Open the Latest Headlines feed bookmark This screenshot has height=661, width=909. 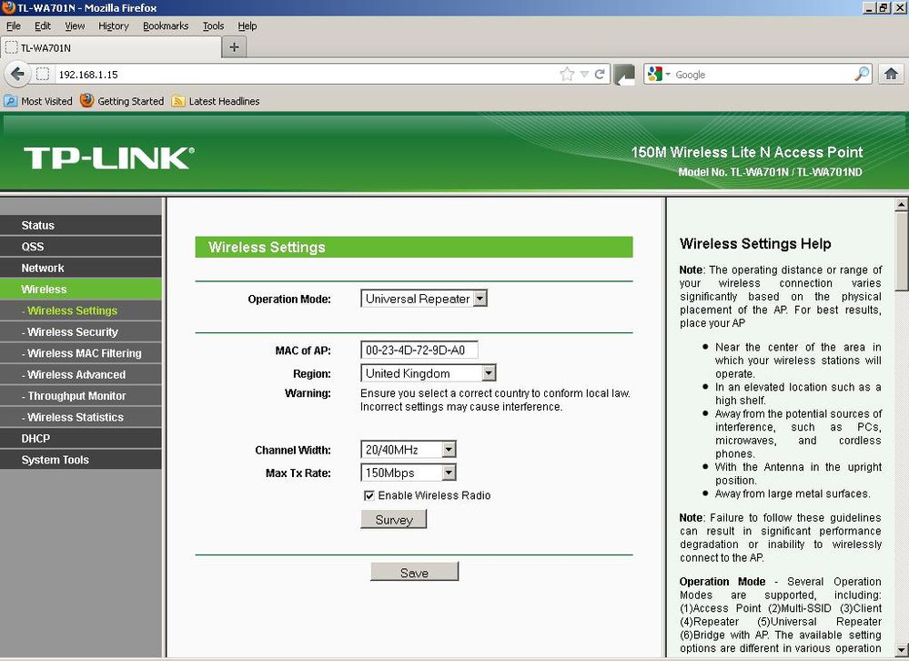(216, 101)
